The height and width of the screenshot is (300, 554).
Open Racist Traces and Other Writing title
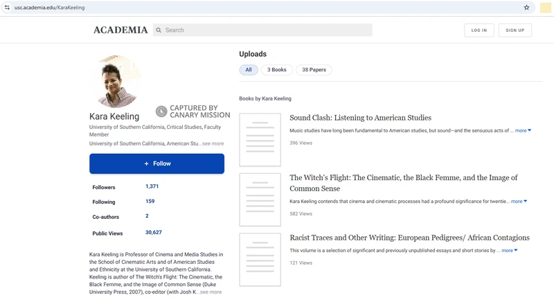[x=409, y=238]
